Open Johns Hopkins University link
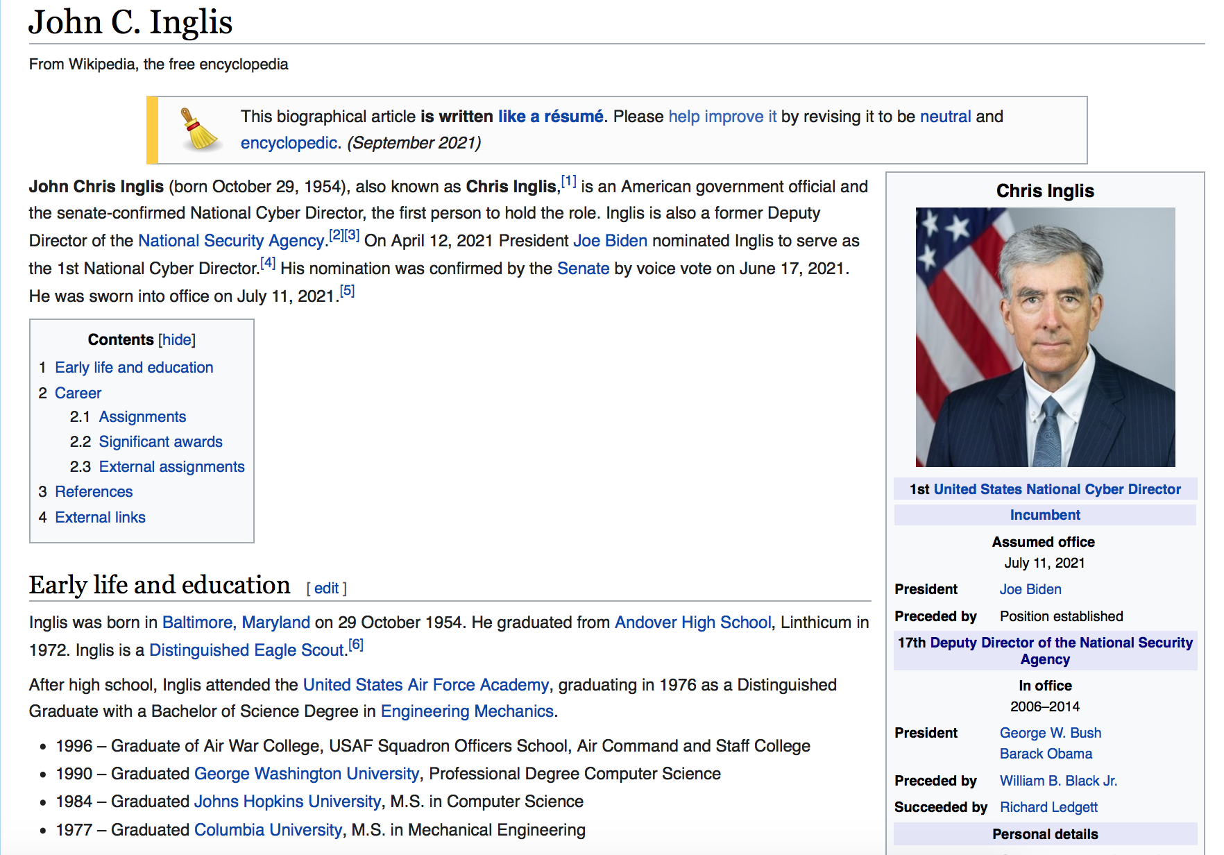Image resolution: width=1224 pixels, height=855 pixels. (x=287, y=802)
